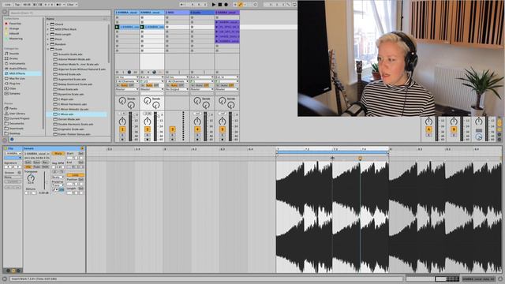Image resolution: width=505 pixels, height=284 pixels.
Task: Toggle the browser preview headphone button
Action: (x=12, y=140)
